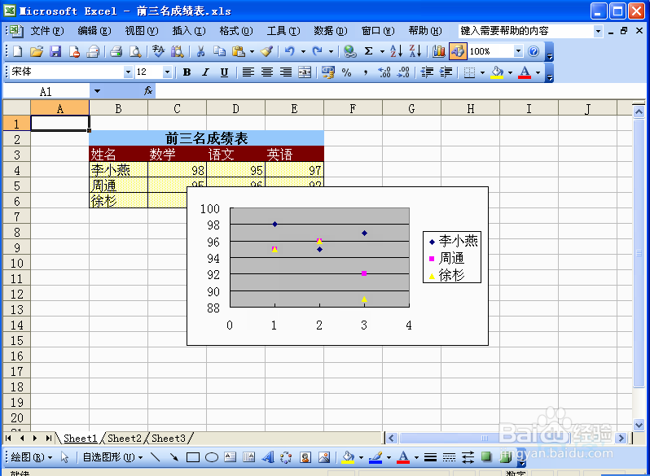Apply the red font color

(x=525, y=72)
